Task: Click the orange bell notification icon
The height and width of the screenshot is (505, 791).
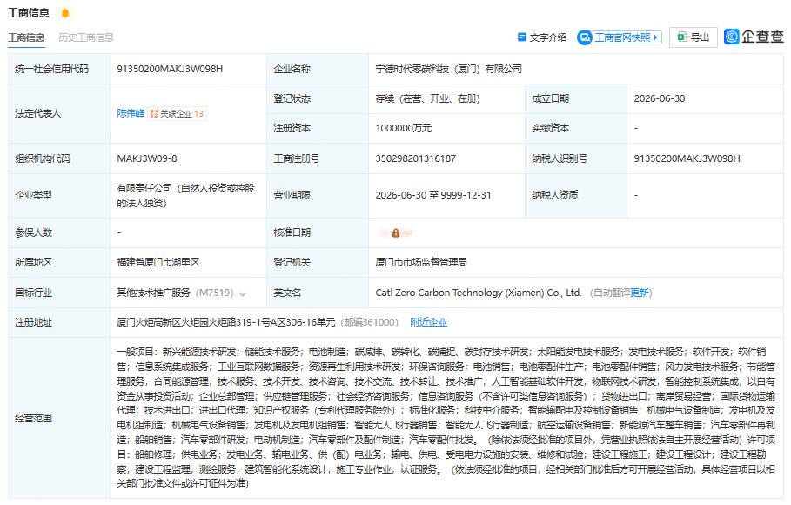Action: 64,13
